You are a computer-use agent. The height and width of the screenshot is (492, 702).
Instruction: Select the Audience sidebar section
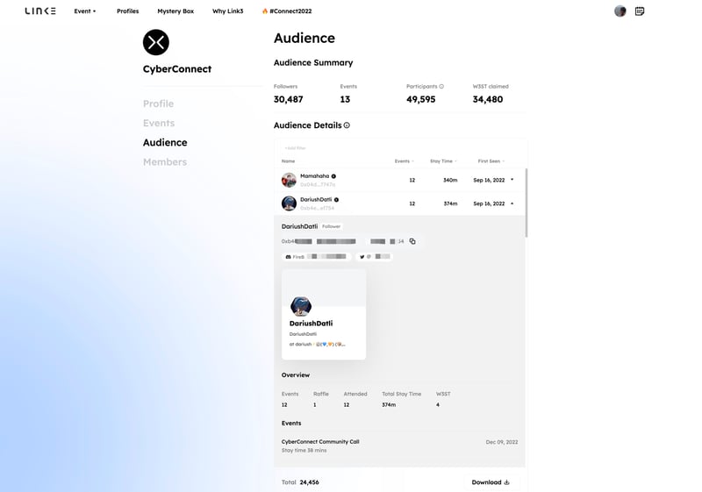point(165,143)
